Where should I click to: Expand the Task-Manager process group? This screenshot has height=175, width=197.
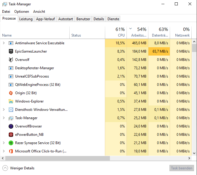point(4,118)
